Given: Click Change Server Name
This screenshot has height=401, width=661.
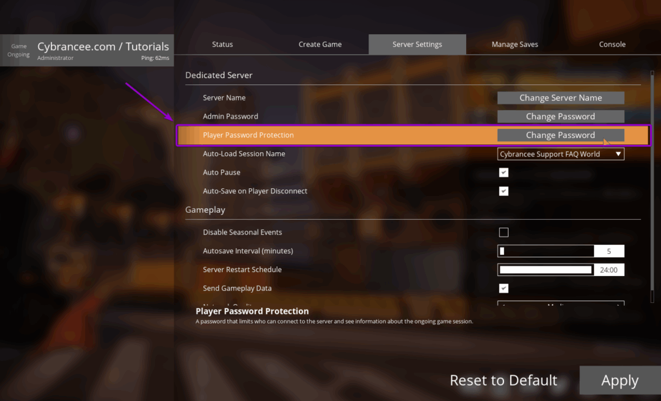Looking at the screenshot, I should tap(560, 97).
